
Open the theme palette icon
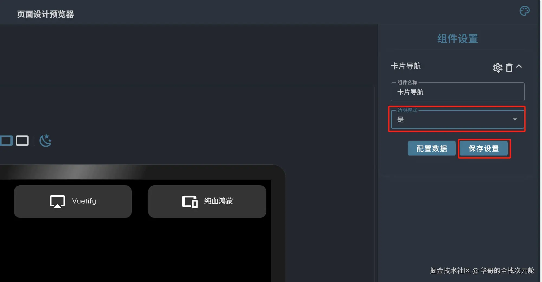tap(524, 11)
